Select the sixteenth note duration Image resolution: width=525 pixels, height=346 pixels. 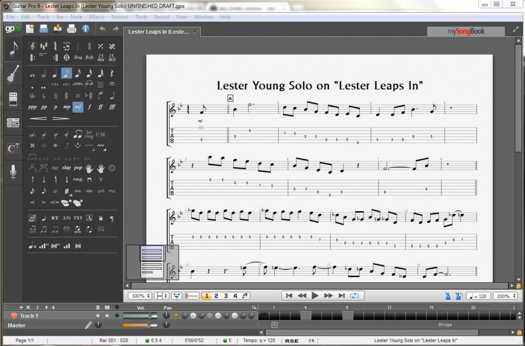[78, 73]
